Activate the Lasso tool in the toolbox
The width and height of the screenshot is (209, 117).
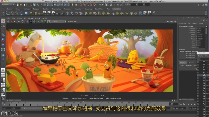click(x=3, y=26)
